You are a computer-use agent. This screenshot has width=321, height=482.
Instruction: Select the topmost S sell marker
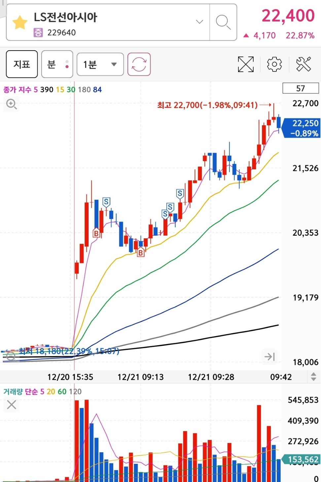tap(180, 194)
